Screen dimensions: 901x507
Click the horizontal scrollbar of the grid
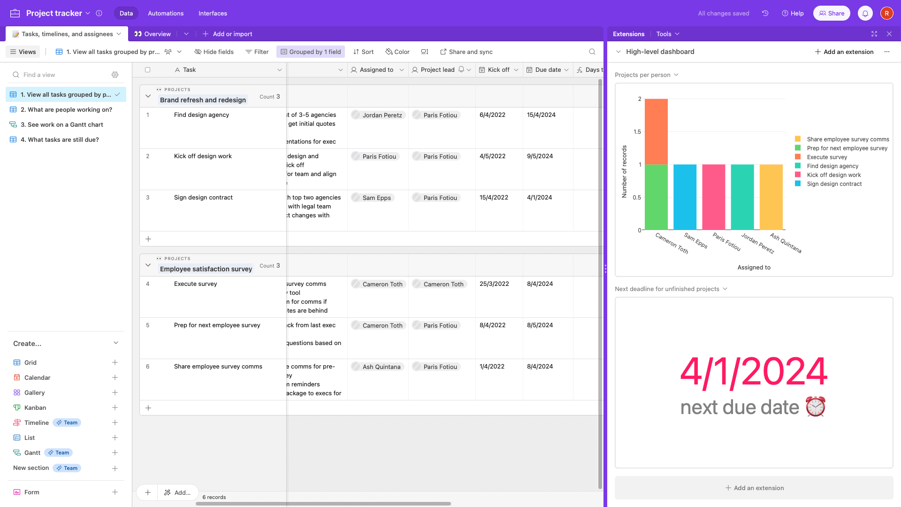(x=323, y=504)
